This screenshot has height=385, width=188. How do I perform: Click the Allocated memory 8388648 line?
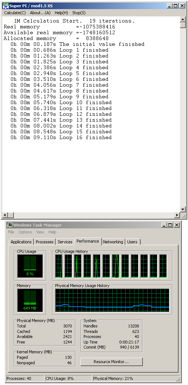(x=56, y=39)
